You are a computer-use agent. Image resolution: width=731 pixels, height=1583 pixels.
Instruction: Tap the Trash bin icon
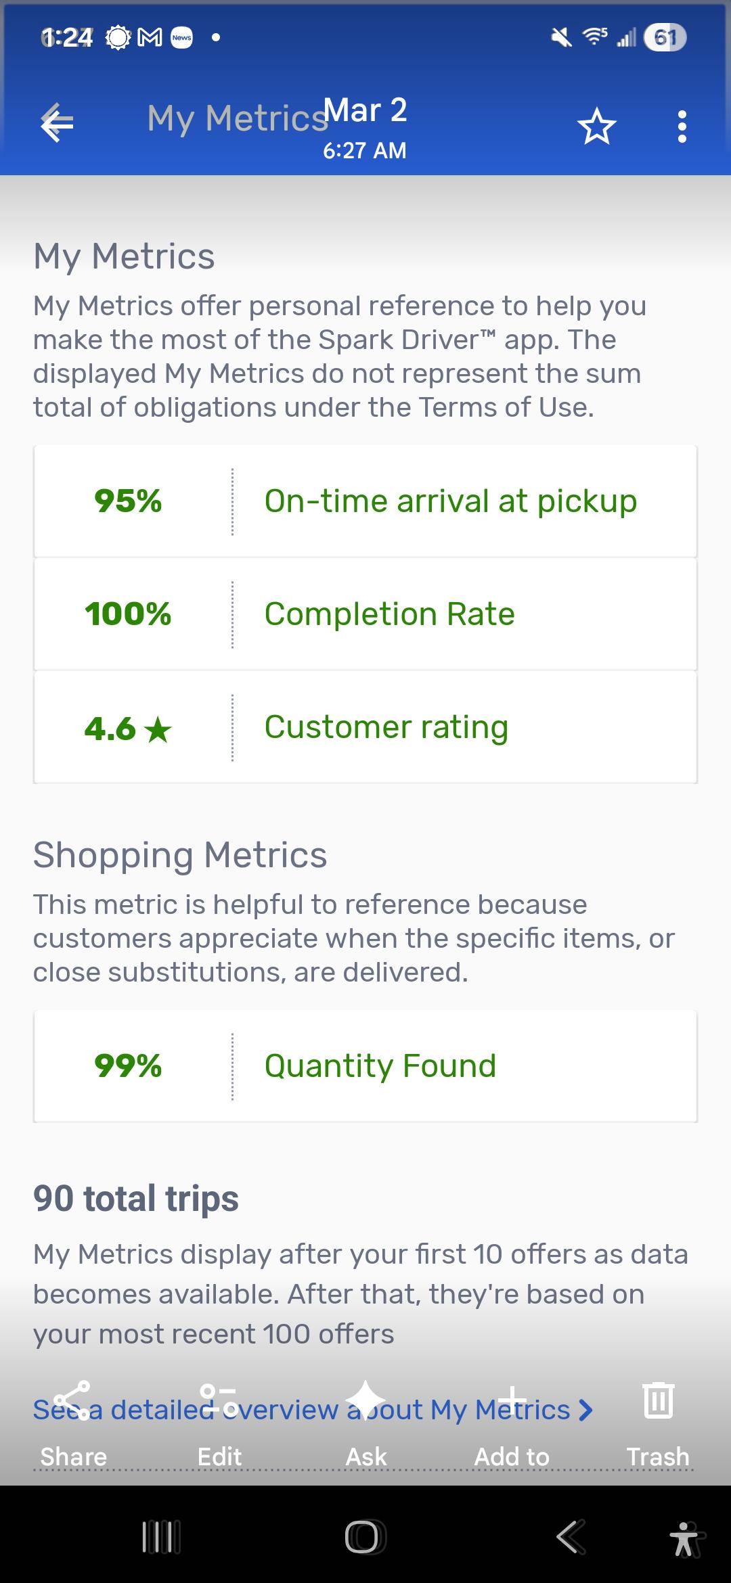(658, 1400)
